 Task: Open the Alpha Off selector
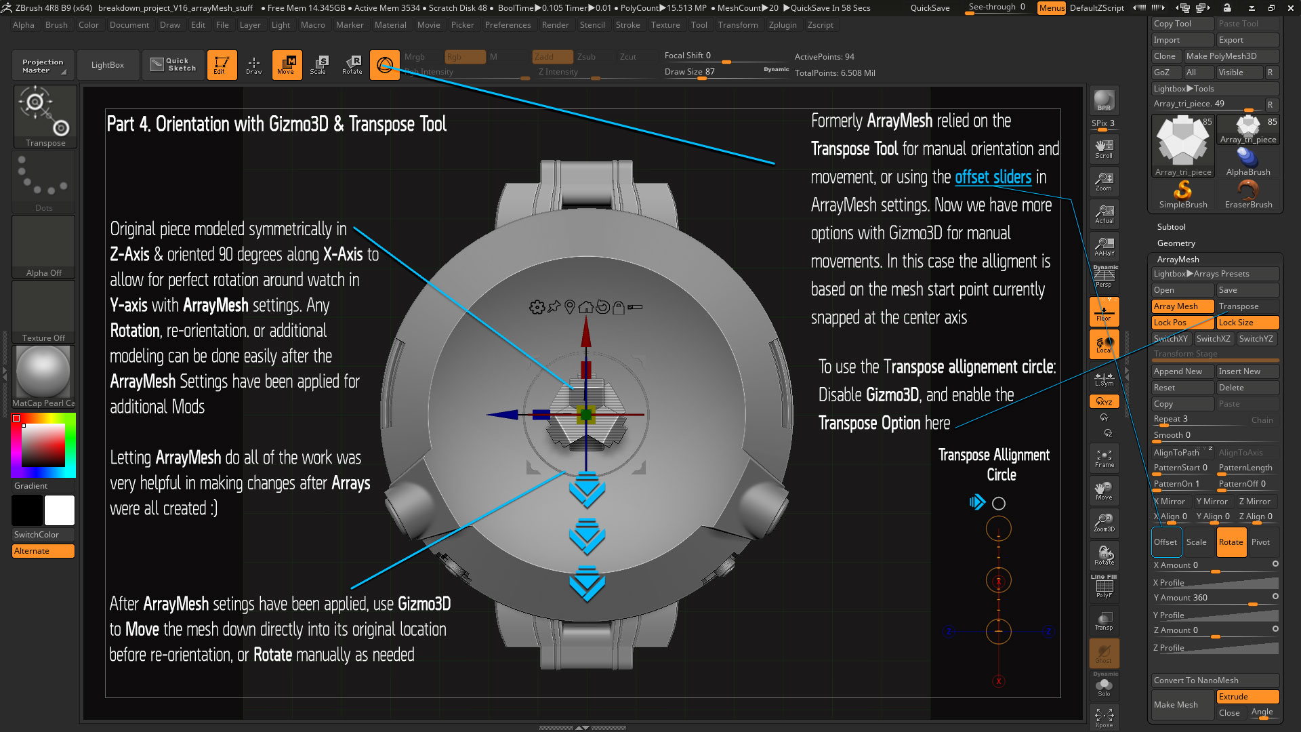pyautogui.click(x=43, y=247)
